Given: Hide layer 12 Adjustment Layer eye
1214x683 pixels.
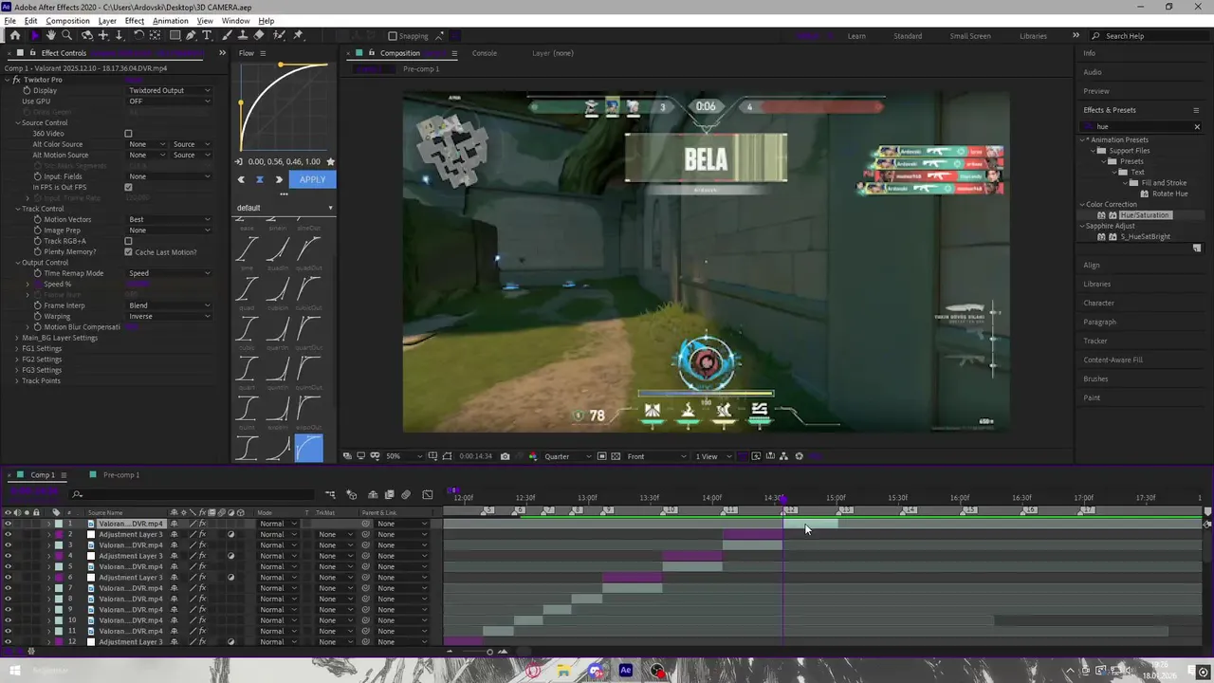Looking at the screenshot, I should tap(9, 642).
